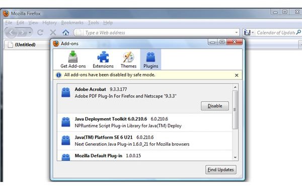Dismiss the safe mode notification bar

pyautogui.click(x=237, y=75)
